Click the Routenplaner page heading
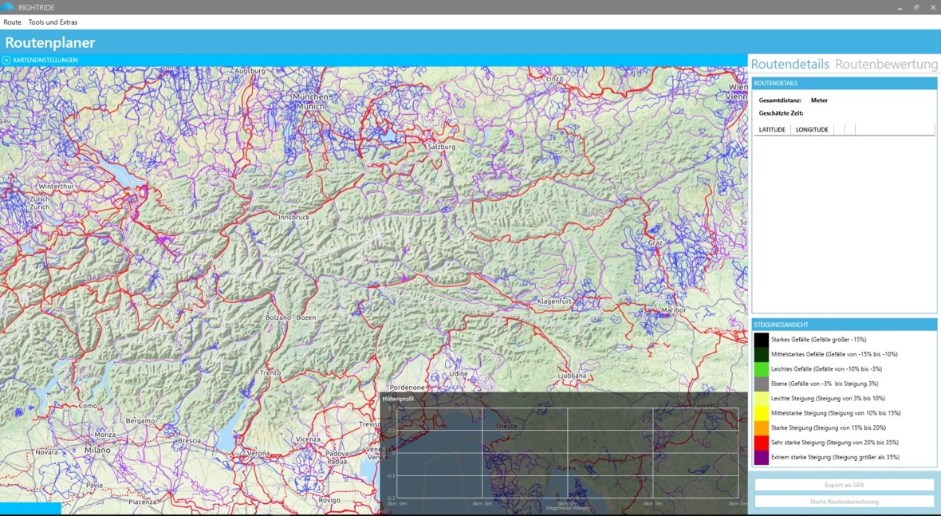The width and height of the screenshot is (941, 516). [50, 42]
